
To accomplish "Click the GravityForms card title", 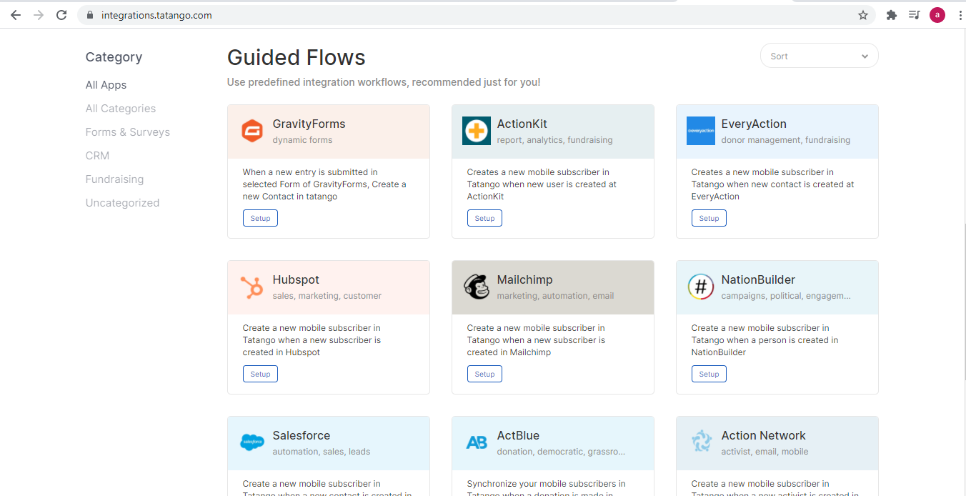I will tap(309, 124).
